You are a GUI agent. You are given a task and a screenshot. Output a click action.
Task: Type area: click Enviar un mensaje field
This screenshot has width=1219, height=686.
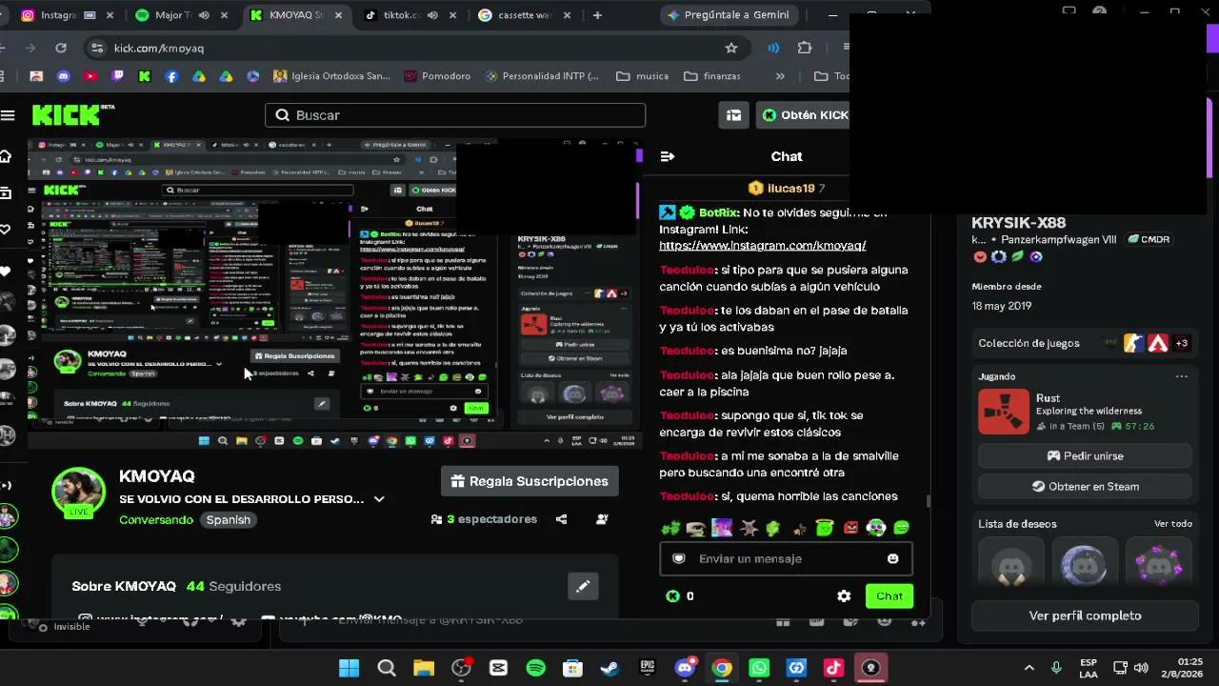click(x=786, y=559)
